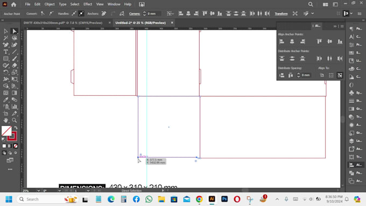Swap fill and stroke colors

point(16,127)
